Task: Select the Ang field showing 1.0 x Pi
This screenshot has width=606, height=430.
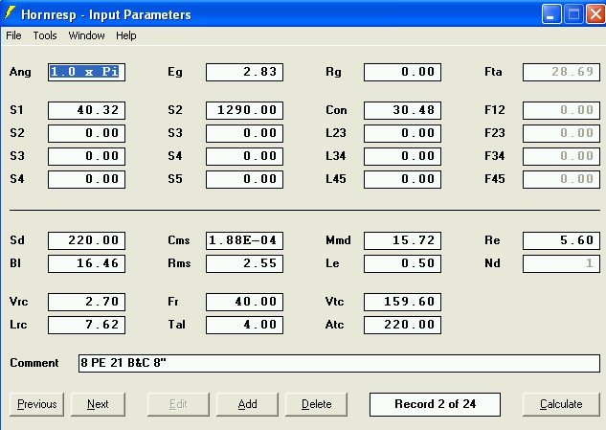Action: click(x=86, y=72)
